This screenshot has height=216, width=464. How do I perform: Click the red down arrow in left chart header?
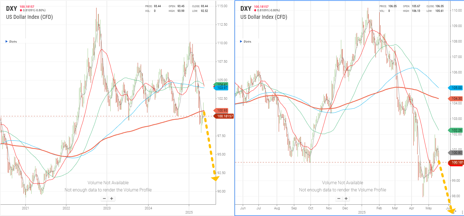click(21, 10)
